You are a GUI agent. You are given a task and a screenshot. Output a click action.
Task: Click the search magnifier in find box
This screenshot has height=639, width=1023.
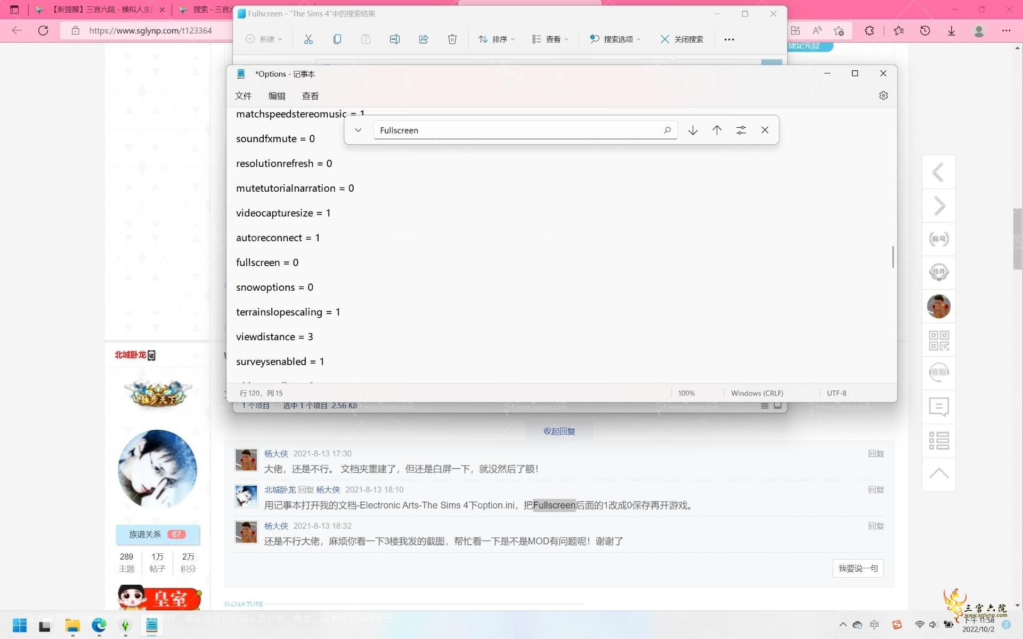click(667, 130)
